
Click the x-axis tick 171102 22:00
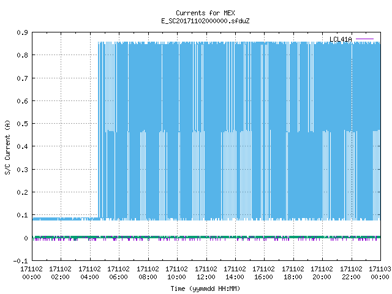click(351, 273)
